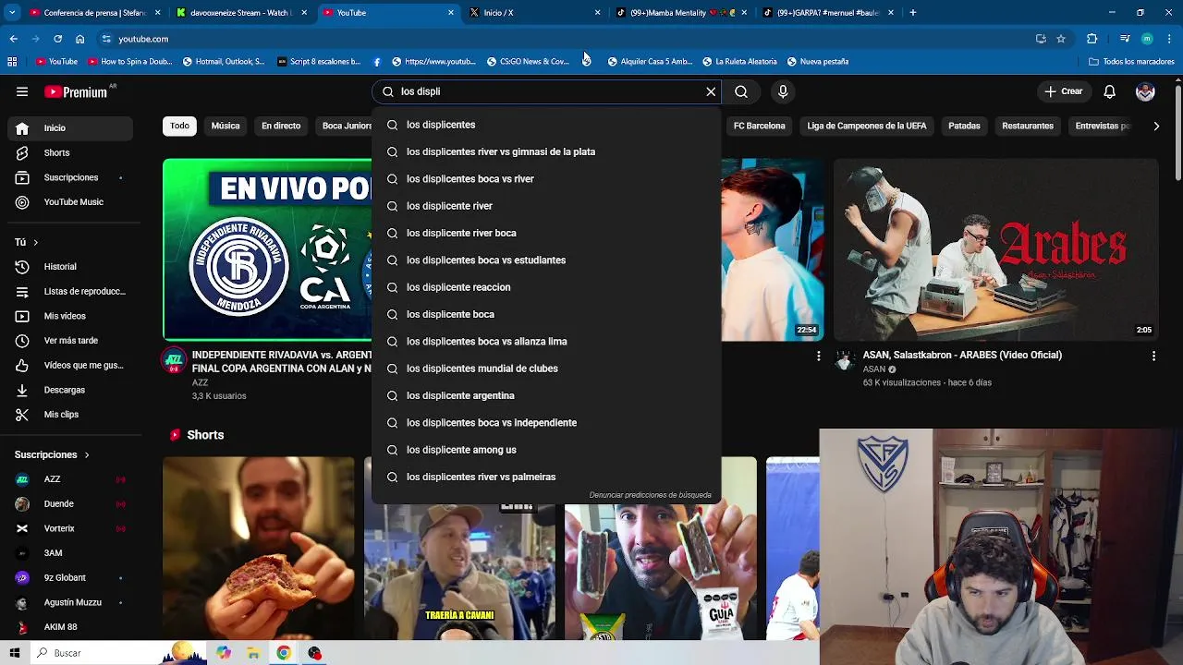Expand the Tú section chevron
Screen dimensions: 1183x665
point(35,242)
